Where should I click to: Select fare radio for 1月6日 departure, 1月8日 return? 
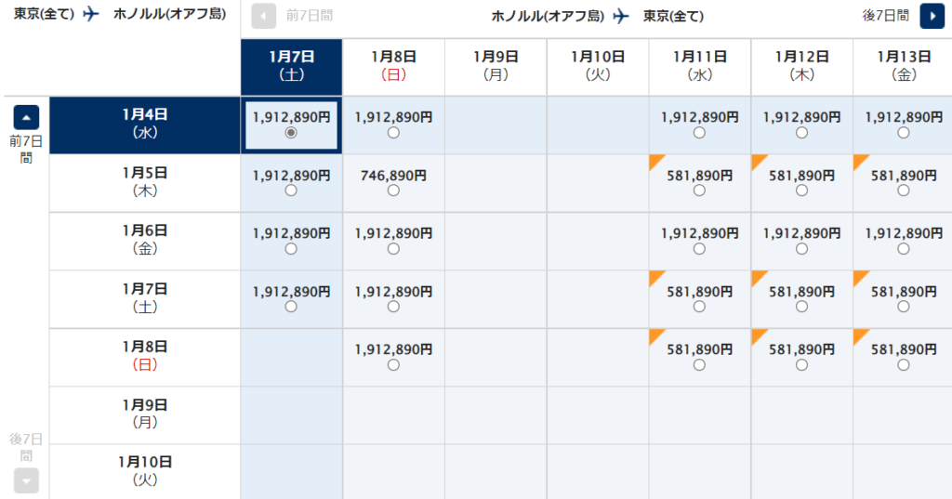393,249
